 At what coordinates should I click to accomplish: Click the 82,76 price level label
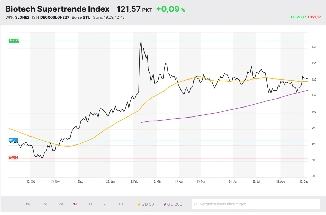pyautogui.click(x=13, y=140)
